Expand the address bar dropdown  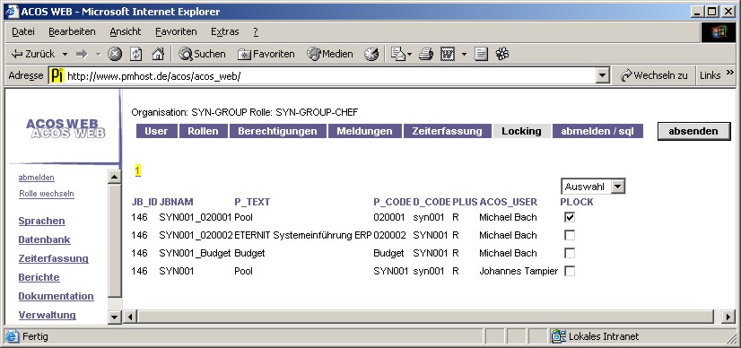tap(602, 76)
